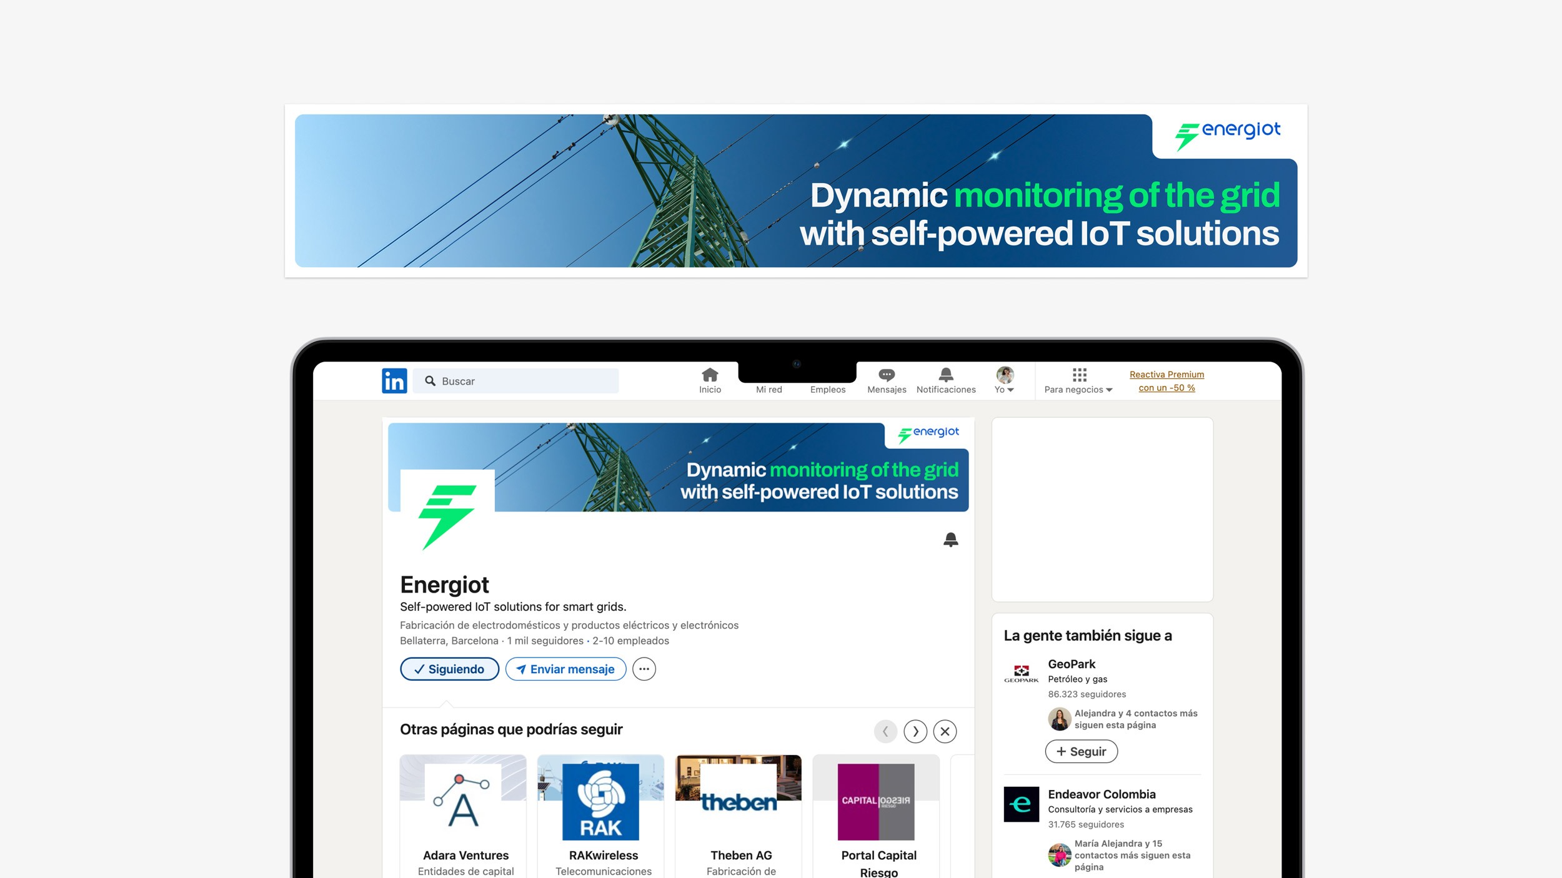The width and height of the screenshot is (1562, 878).
Task: Click the Notificaciones nav label
Action: pyautogui.click(x=946, y=390)
